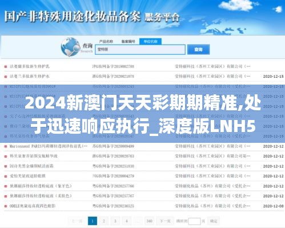
Task: Go to results page 2
Action: (x=104, y=221)
